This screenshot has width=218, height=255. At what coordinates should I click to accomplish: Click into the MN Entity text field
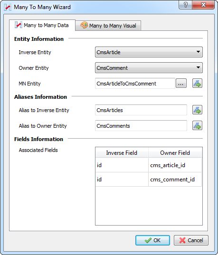[135, 84]
